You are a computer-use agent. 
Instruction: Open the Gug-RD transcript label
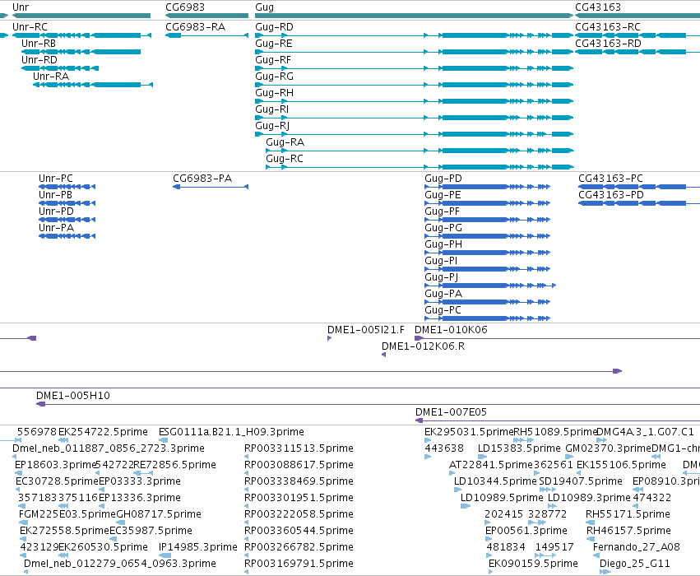pyautogui.click(x=274, y=27)
